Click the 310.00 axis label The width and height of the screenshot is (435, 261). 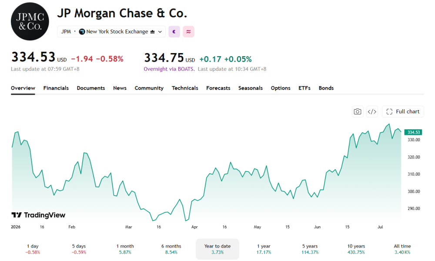pos(414,174)
